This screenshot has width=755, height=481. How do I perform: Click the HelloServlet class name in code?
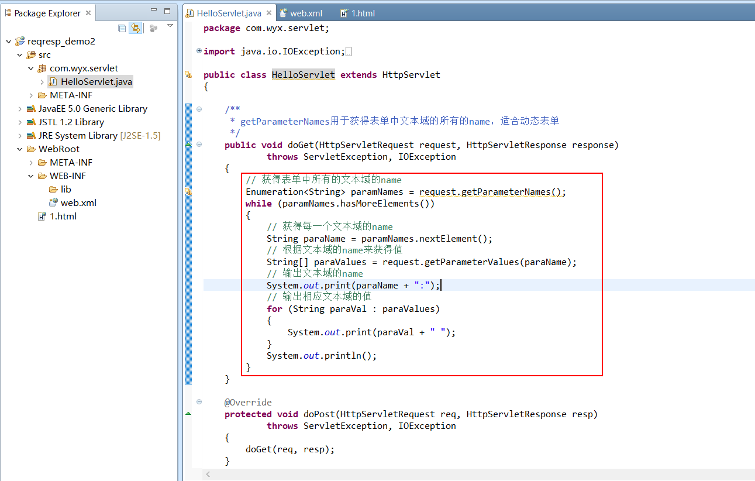304,75
